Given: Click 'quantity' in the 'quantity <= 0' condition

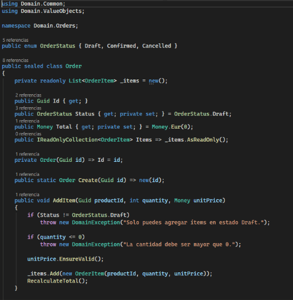Looking at the screenshot, I should coord(53,237).
